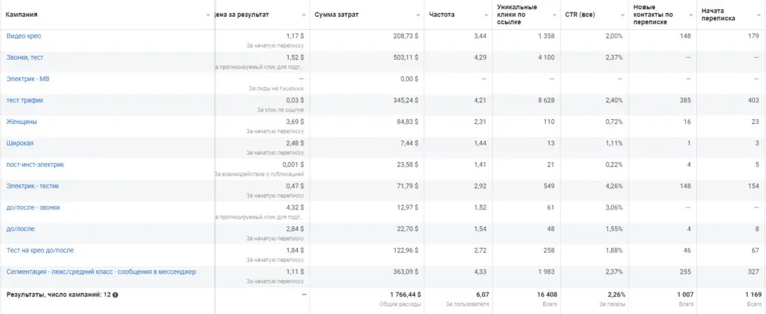Open the Сегментация люкс/средний класс campaign
Viewport: 766px width, 314px height.
tap(101, 272)
